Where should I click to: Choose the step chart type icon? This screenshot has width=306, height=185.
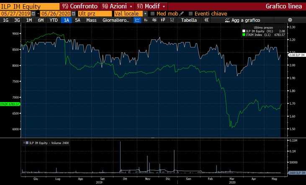pyautogui.click(x=172, y=20)
